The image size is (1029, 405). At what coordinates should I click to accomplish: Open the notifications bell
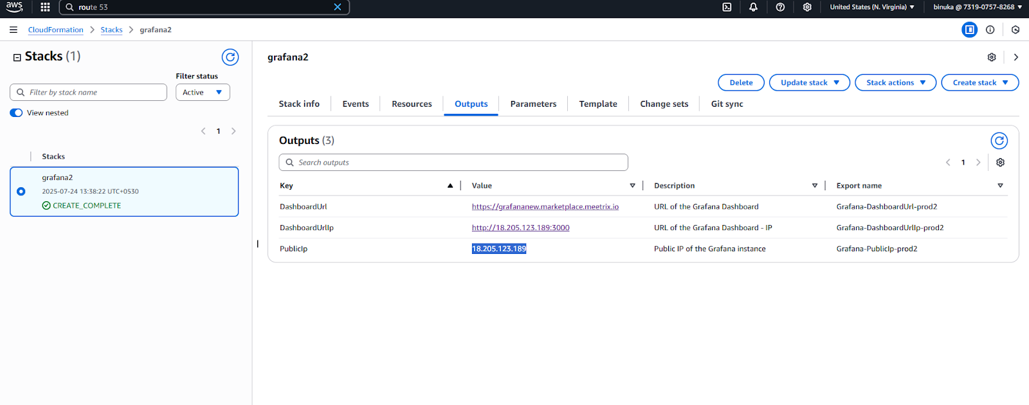753,7
